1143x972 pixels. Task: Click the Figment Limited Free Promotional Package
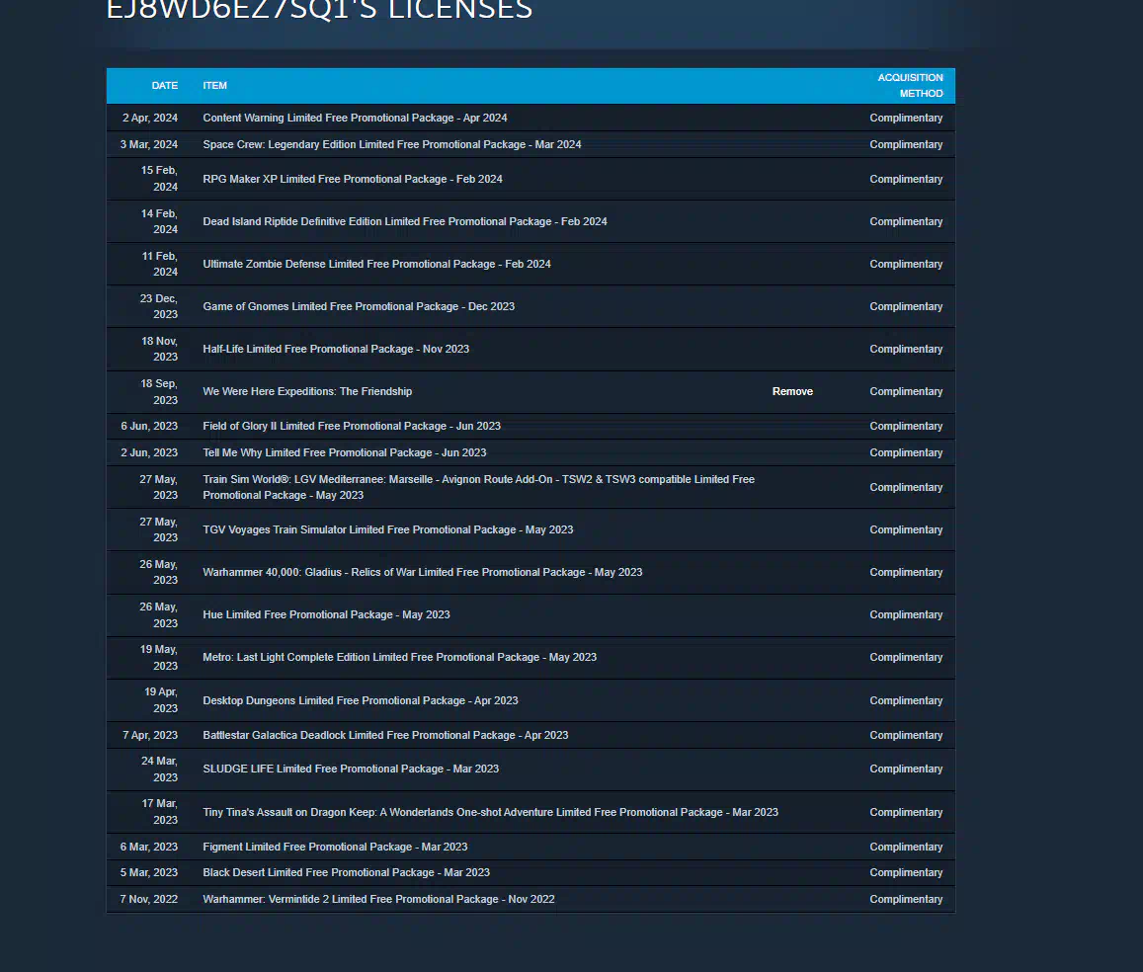tap(335, 847)
